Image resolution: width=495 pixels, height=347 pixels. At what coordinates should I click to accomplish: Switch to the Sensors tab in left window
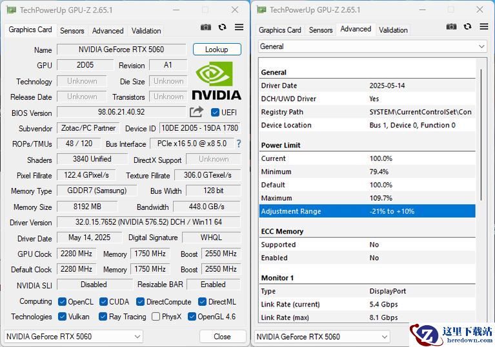(72, 30)
